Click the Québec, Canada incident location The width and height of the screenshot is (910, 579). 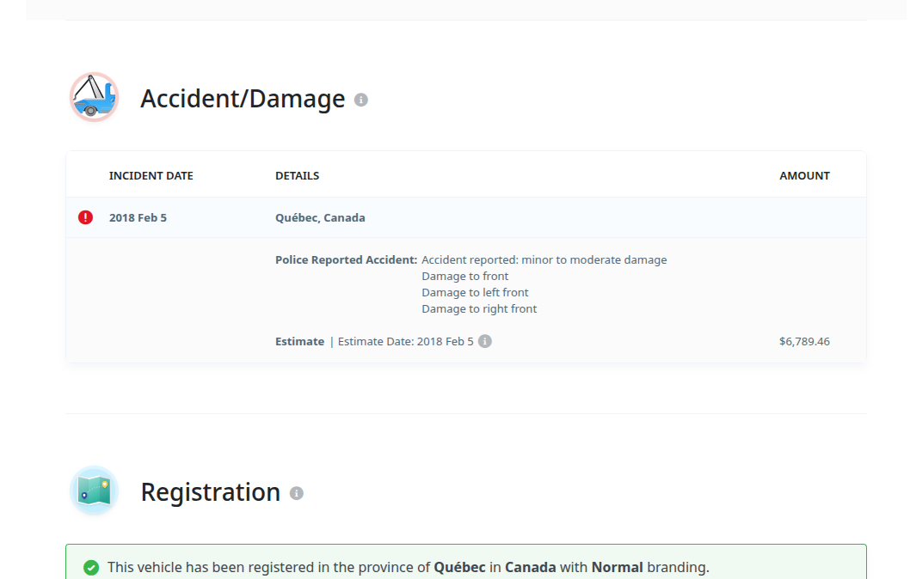pyautogui.click(x=320, y=217)
